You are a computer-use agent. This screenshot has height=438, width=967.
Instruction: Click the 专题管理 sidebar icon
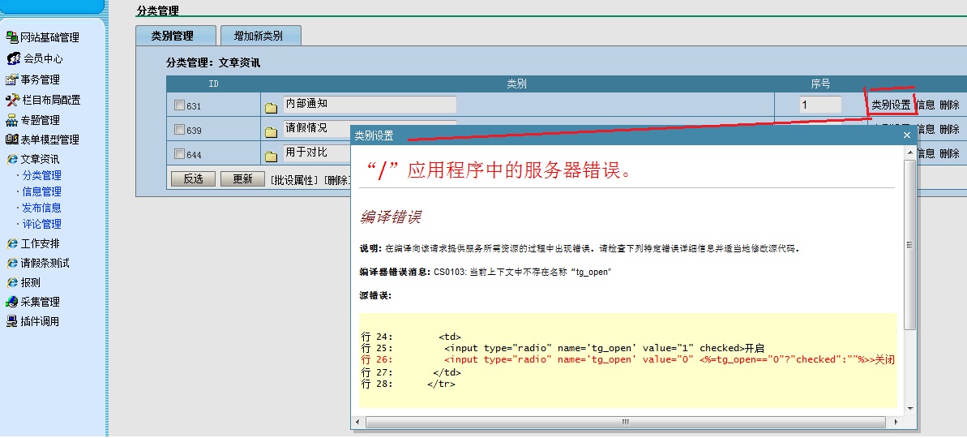tap(12, 120)
